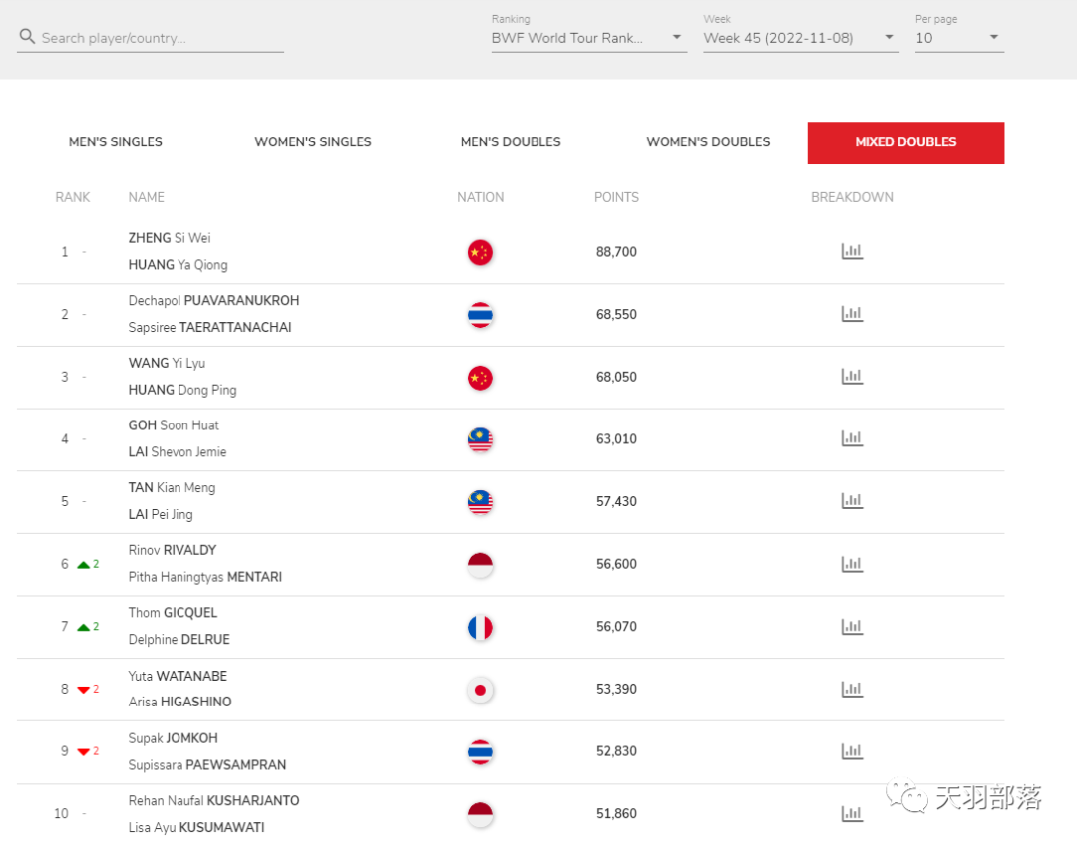Open breakdown chart for Zheng Si Wei pair
The image size is (1077, 845).
tap(852, 252)
